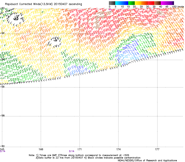Select the longitude label "177"
185x162 pixels.
tap(157, 149)
